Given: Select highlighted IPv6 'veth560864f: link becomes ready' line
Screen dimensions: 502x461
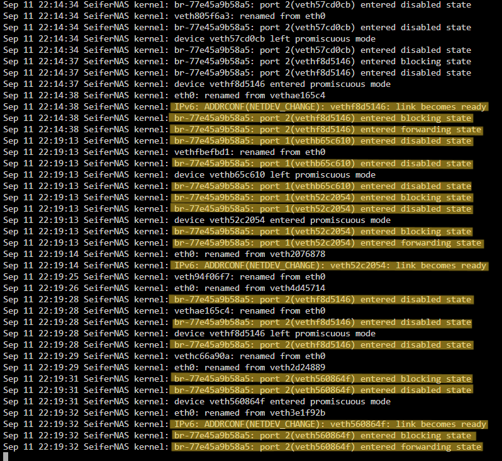Looking at the screenshot, I should (x=330, y=424).
